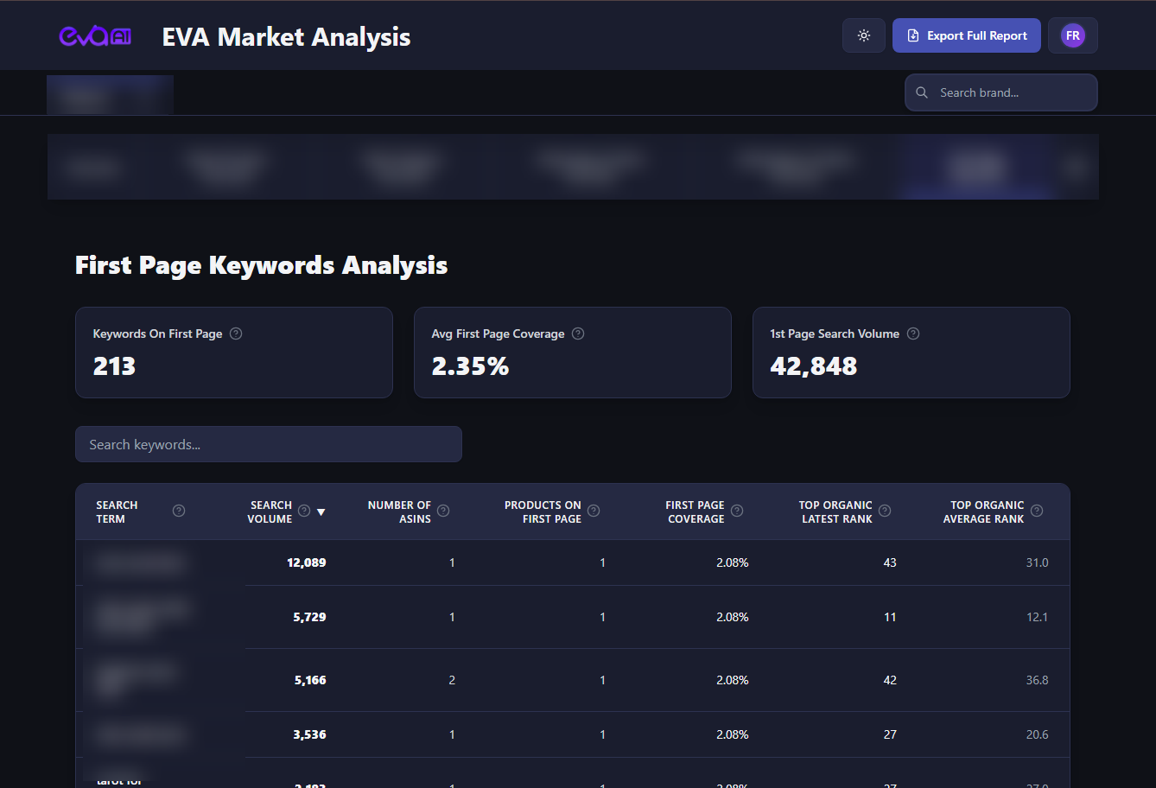The height and width of the screenshot is (788, 1156).
Task: Toggle sort arrow on Search Volume column
Action: point(321,512)
